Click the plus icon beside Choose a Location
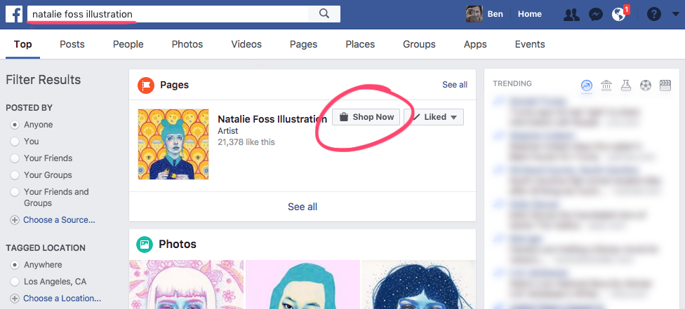This screenshot has height=309, width=685. [15, 299]
